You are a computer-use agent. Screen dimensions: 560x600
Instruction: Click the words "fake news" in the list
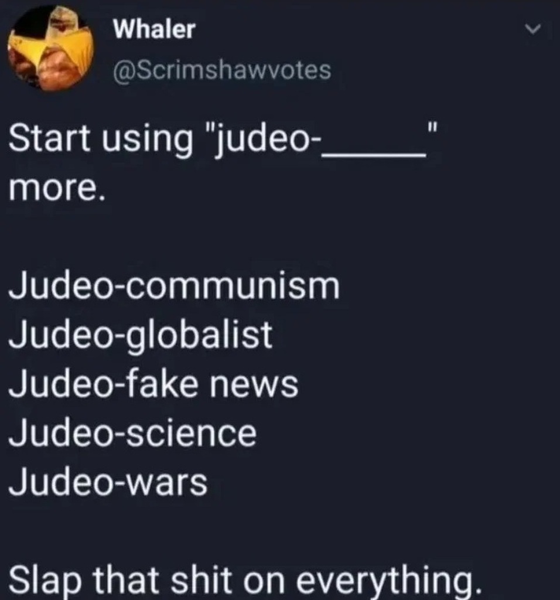pyautogui.click(x=212, y=384)
